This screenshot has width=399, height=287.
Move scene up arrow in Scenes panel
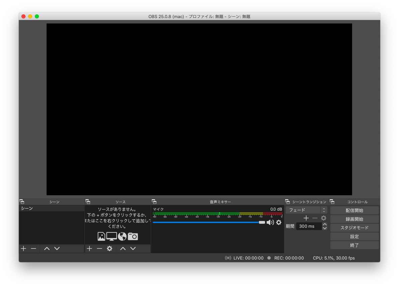(x=47, y=248)
